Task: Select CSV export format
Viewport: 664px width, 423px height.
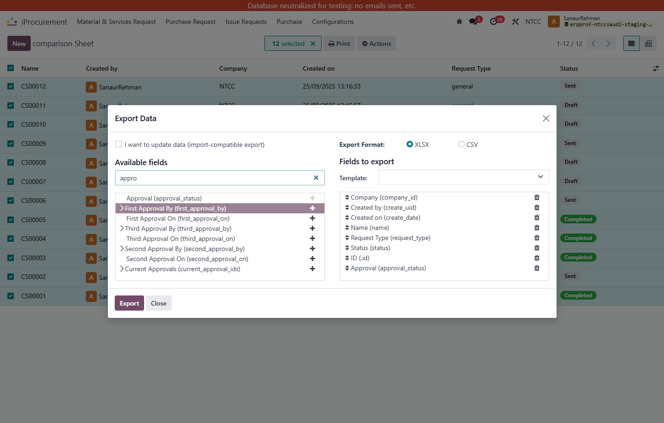Action: 462,144
